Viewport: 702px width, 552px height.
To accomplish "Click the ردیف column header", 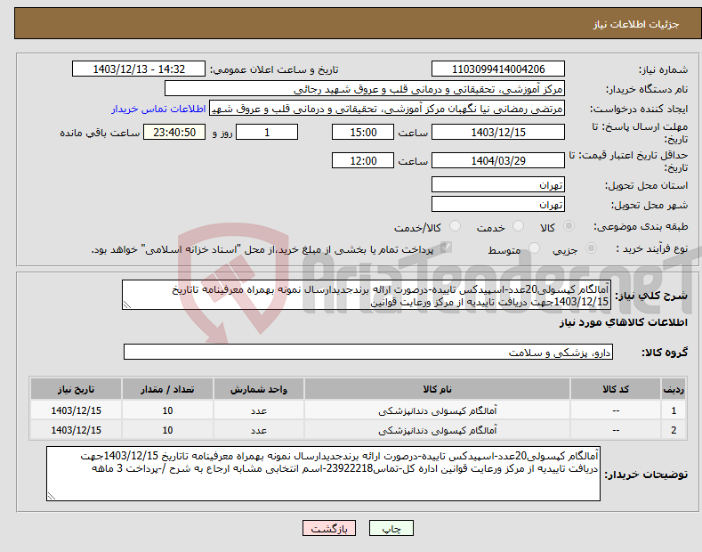I will coord(674,389).
